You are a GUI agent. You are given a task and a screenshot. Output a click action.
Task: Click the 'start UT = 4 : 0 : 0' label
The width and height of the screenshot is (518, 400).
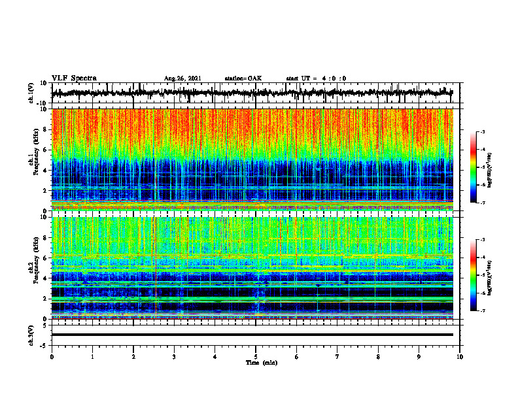pyautogui.click(x=316, y=78)
